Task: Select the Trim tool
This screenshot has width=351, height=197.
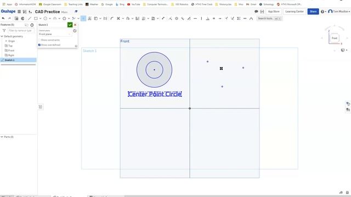Action: [118, 19]
